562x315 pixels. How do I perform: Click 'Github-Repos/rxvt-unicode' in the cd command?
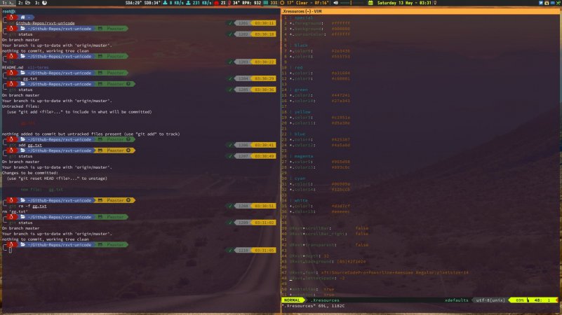click(x=45, y=23)
